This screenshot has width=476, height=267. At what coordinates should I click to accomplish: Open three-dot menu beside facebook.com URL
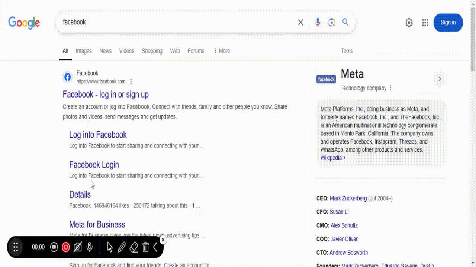[x=131, y=82]
